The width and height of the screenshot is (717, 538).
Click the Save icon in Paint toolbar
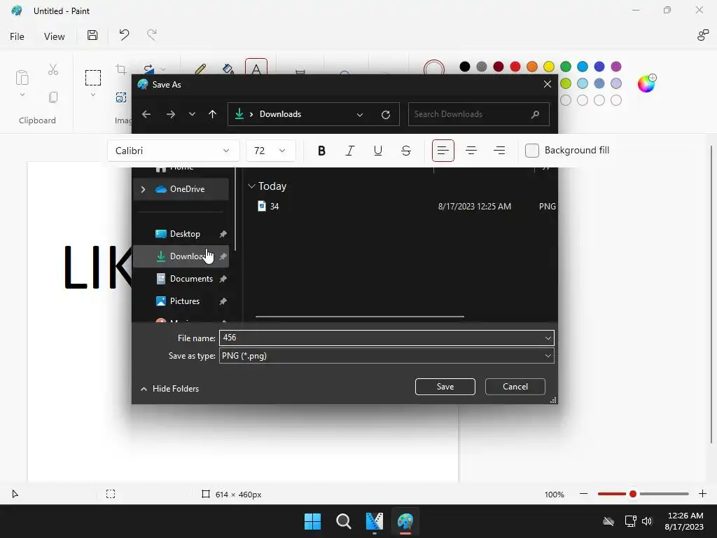click(92, 35)
